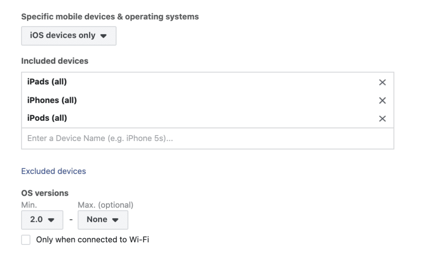Open the Max optional dropdown showing None
This screenshot has width=434, height=255.
[x=103, y=219]
